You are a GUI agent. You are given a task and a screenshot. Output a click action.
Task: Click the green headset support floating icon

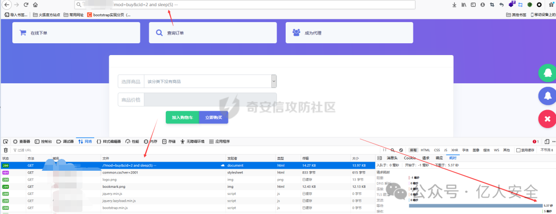click(546, 73)
